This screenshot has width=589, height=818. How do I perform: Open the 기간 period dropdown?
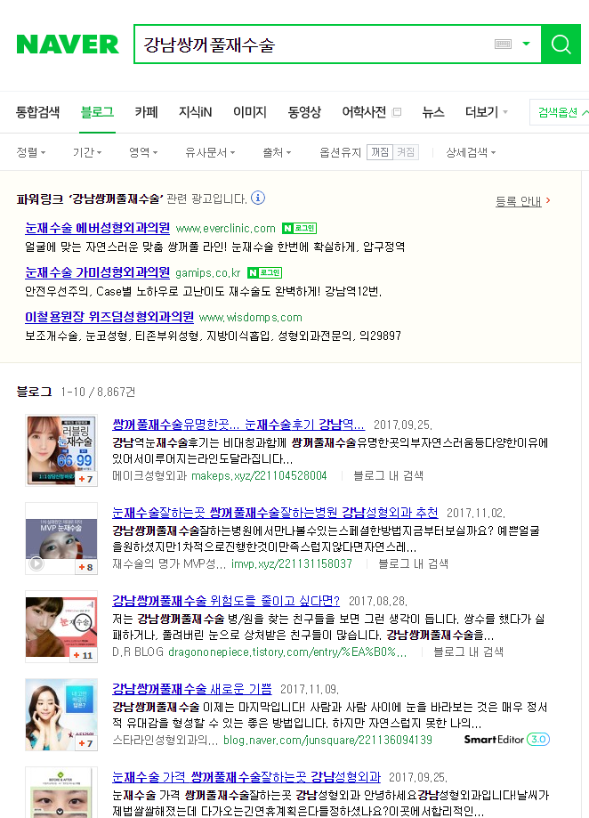[x=87, y=152]
